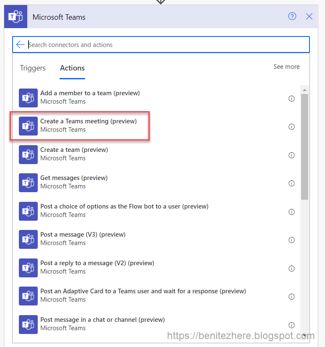Click the Teams icon for Add a member to a team
The height and width of the screenshot is (347, 325).
tap(28, 98)
